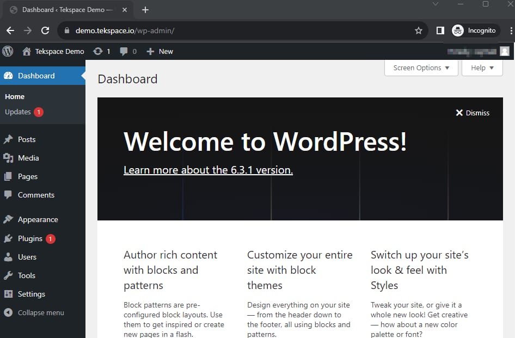
Task: Open the comments bubble in admin bar
Action: pyautogui.click(x=124, y=51)
